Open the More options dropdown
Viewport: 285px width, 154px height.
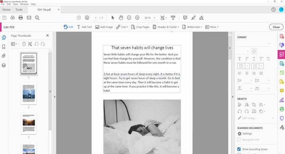[x=212, y=27]
